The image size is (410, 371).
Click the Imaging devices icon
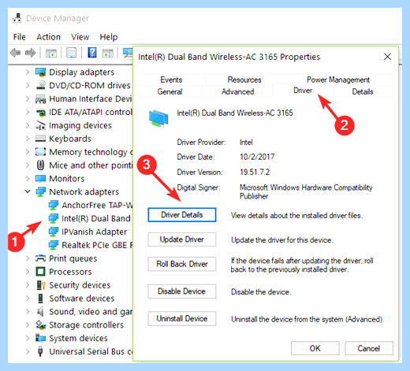40,125
